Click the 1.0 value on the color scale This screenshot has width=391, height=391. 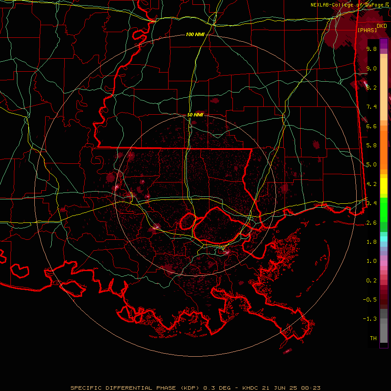371,261
